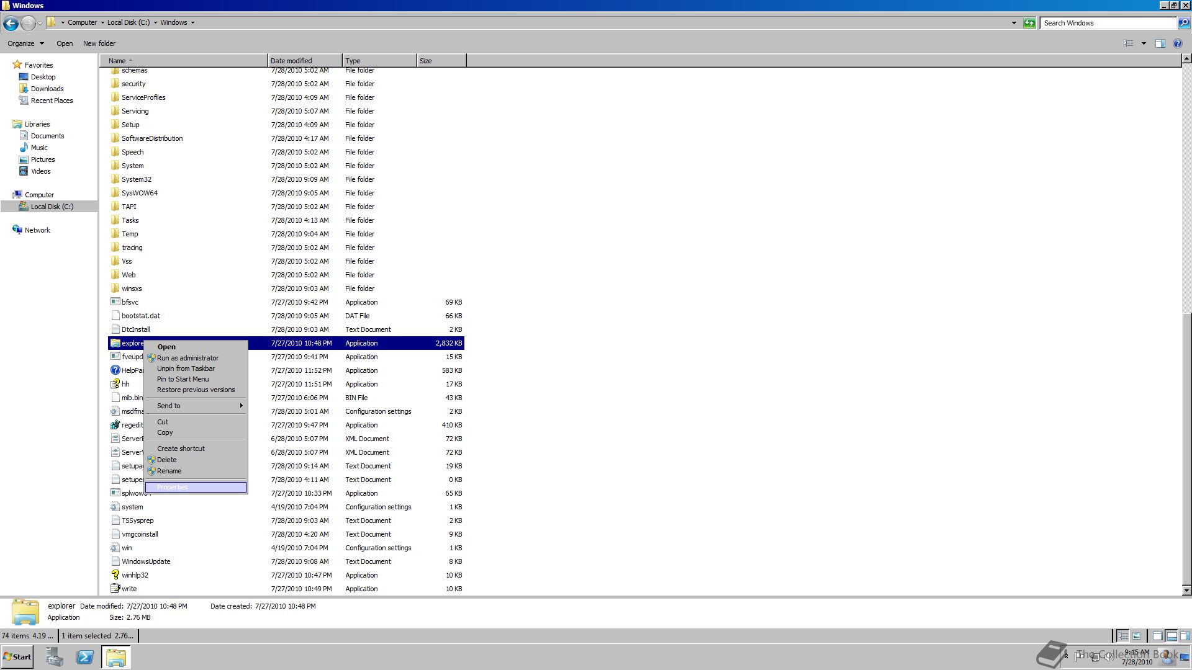Expand the Windows breadcrumb arrow
This screenshot has height=670, width=1192.
192,23
